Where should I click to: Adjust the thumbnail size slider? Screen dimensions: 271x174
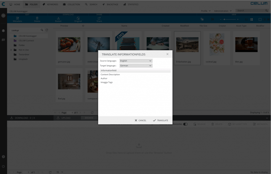(x=224, y=20)
